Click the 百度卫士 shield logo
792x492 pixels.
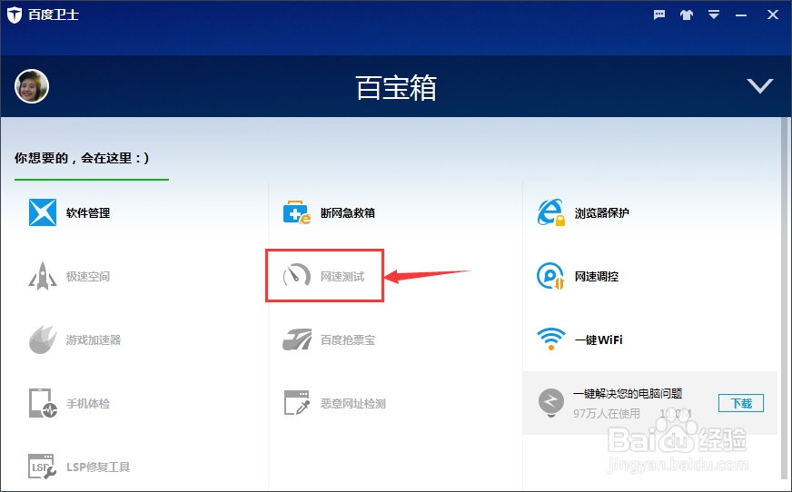tap(15, 15)
